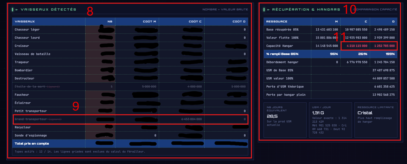Click the 1 245 704 150 overflow value
This screenshot has width=407, height=164.
click(x=384, y=62)
